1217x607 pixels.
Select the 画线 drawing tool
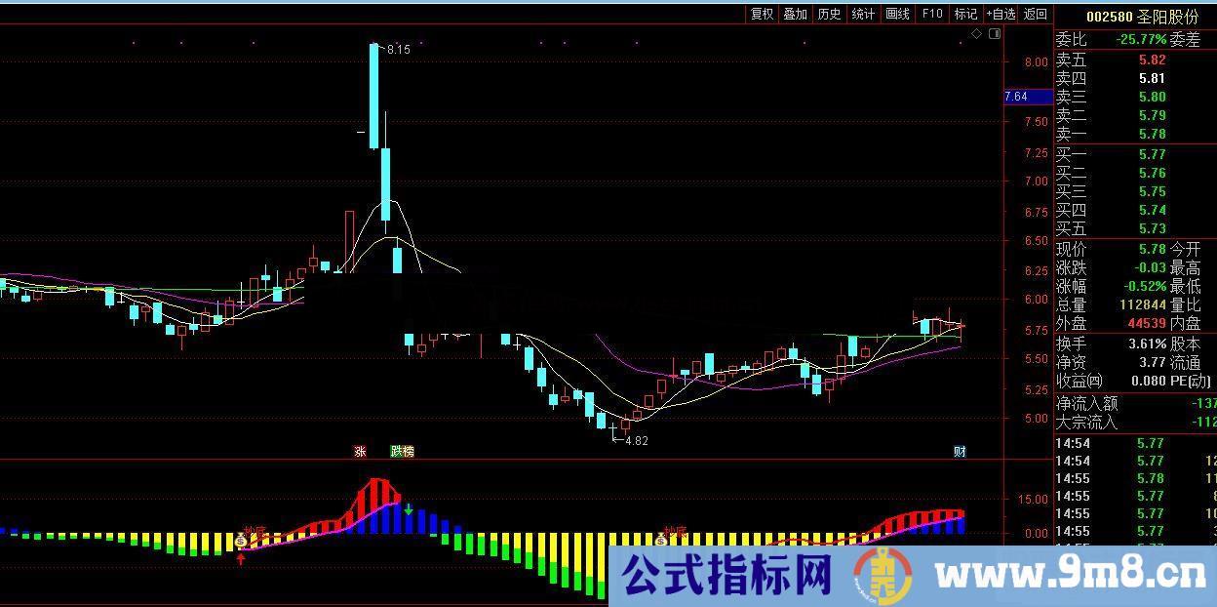click(x=896, y=14)
